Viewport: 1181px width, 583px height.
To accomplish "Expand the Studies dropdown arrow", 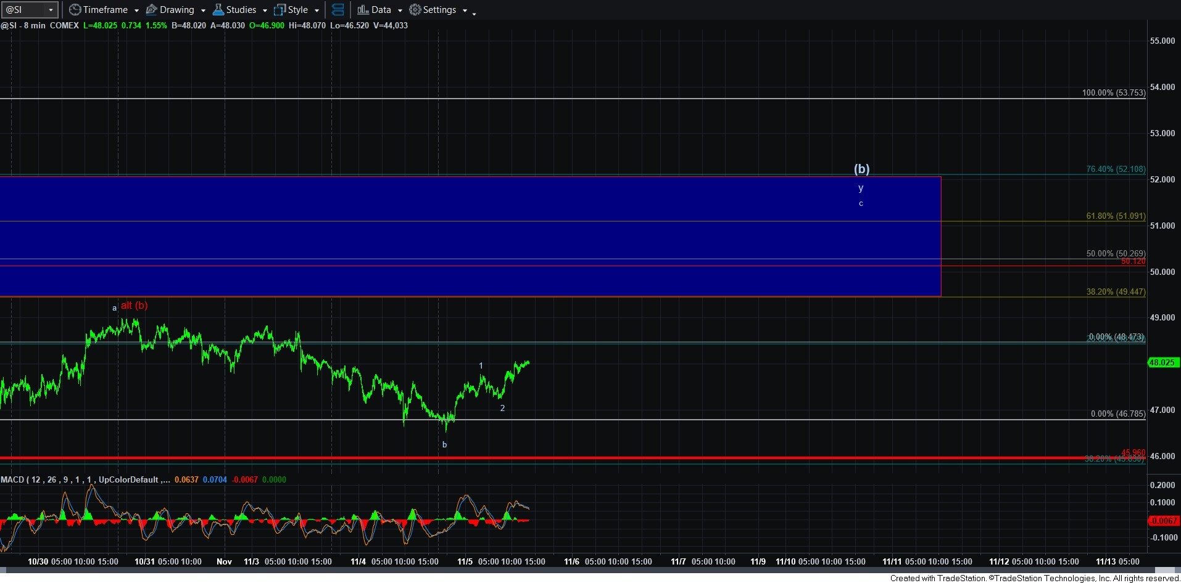I will click(x=265, y=10).
